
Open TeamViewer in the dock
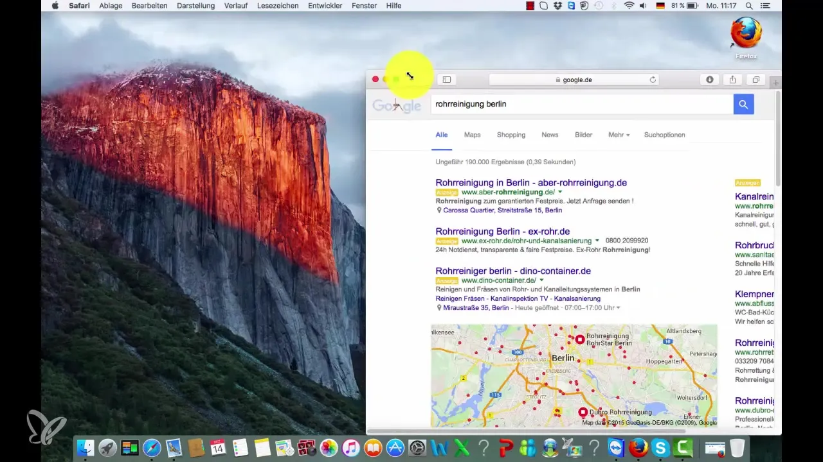(x=616, y=447)
